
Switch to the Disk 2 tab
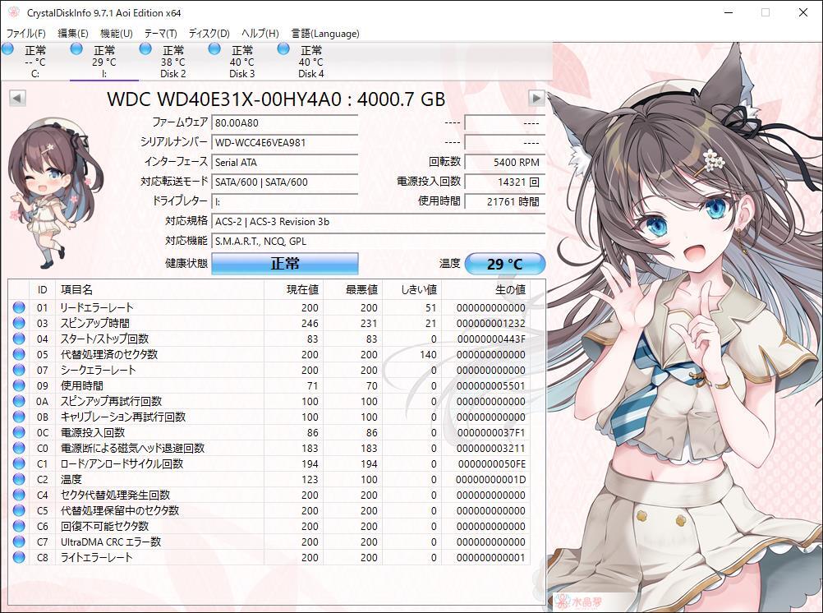point(173,62)
